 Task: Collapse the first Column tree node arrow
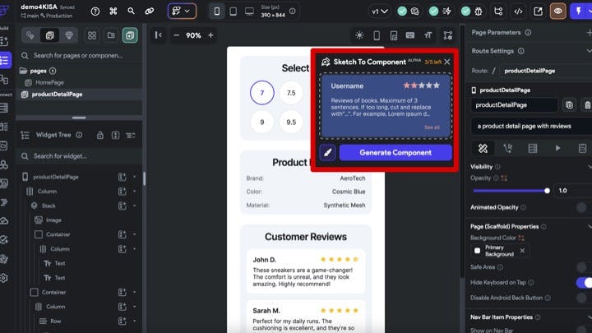[134, 192]
